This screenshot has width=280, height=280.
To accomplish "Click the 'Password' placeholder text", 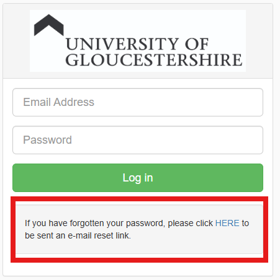I will coord(47,140).
